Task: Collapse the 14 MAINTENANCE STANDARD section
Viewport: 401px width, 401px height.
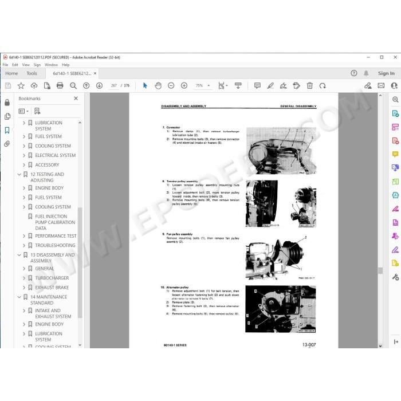Action: (x=19, y=297)
